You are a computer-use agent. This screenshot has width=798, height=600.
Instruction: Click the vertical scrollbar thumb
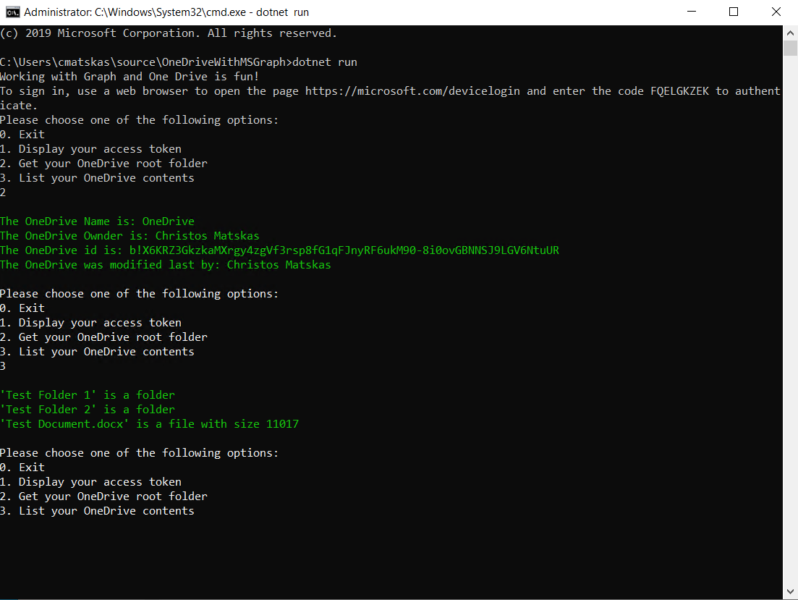(x=790, y=48)
